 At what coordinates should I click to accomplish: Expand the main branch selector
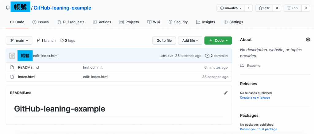click(x=19, y=41)
